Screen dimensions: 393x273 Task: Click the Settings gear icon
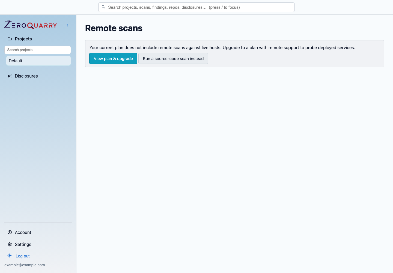(x=10, y=244)
